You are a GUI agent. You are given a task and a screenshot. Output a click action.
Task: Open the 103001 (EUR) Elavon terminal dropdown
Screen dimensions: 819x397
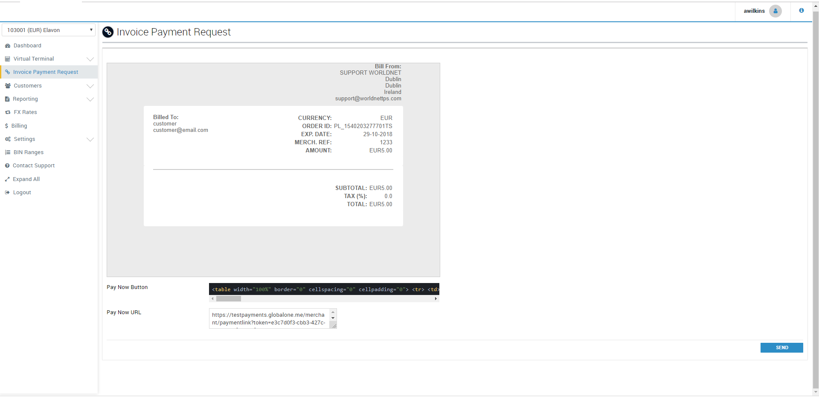coord(49,30)
